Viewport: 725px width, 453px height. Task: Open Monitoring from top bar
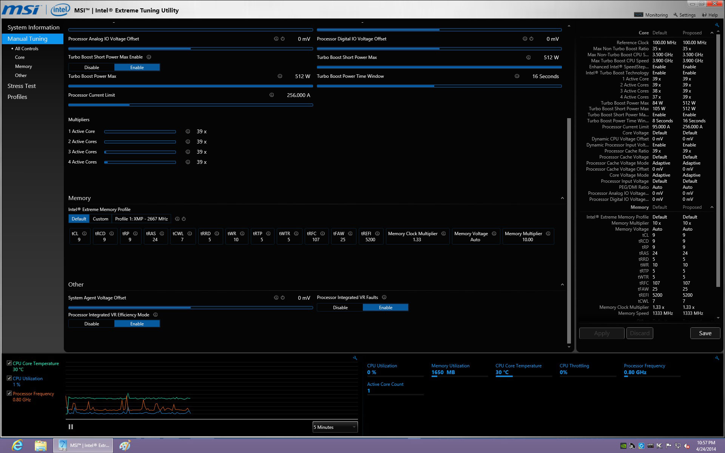[x=651, y=15]
